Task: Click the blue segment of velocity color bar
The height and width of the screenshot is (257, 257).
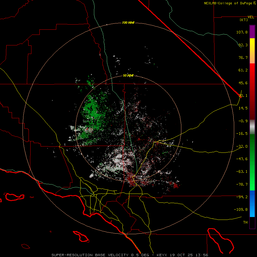Action: point(252,204)
